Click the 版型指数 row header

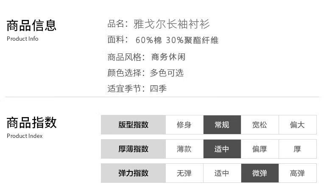[133, 125]
